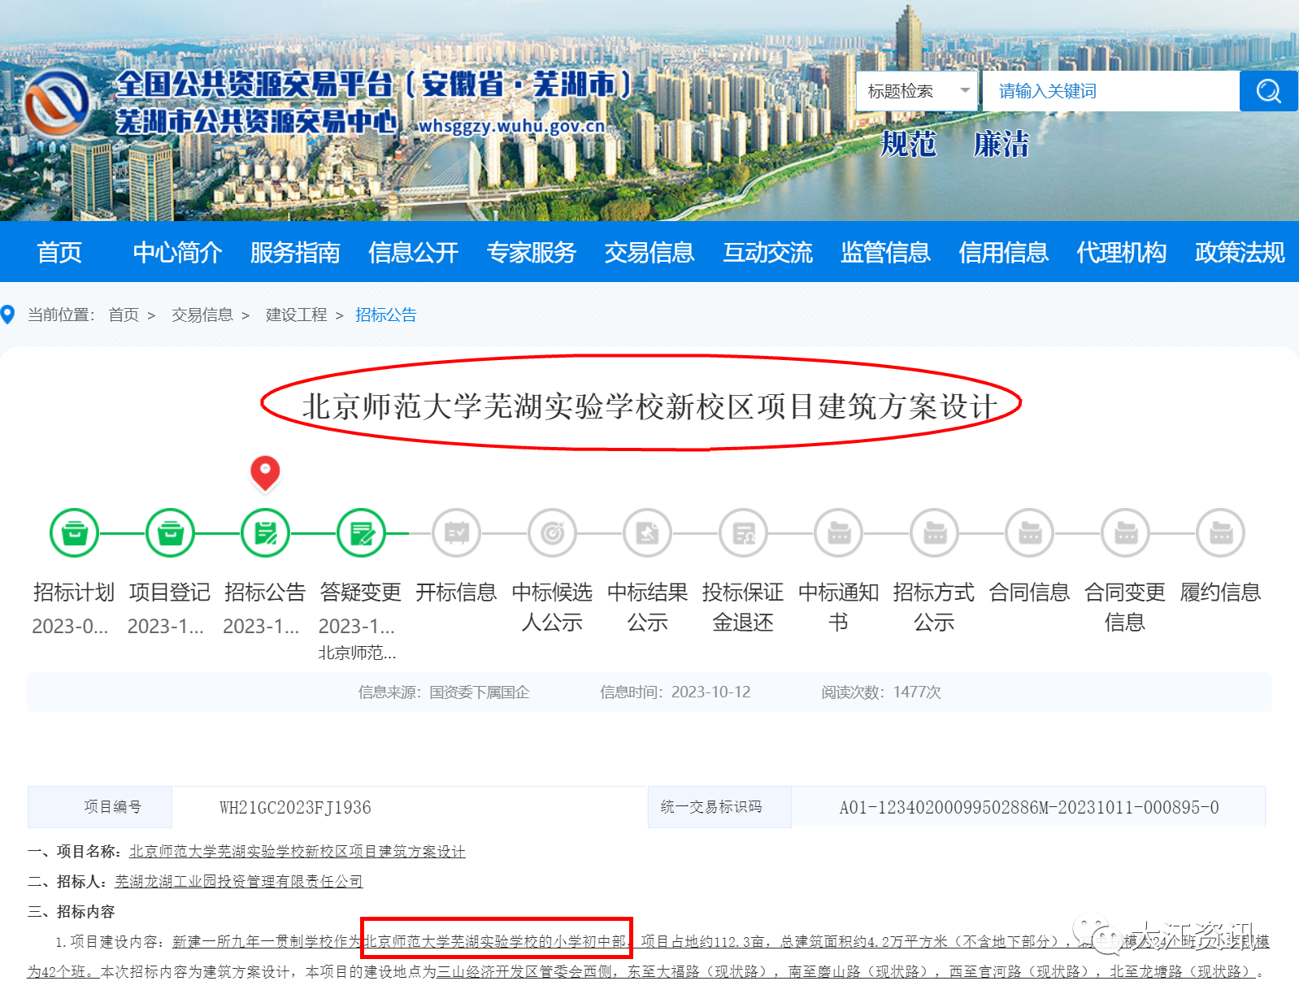1299x994 pixels.
Task: Open the 中心简介 menu
Action: coord(177,252)
